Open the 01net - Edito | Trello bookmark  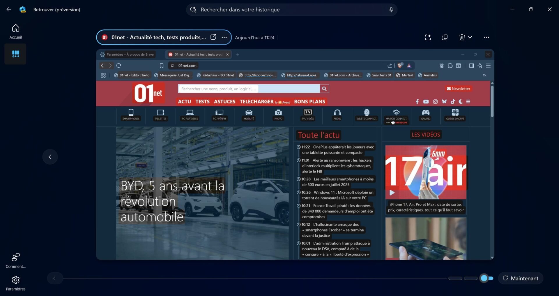point(132,75)
